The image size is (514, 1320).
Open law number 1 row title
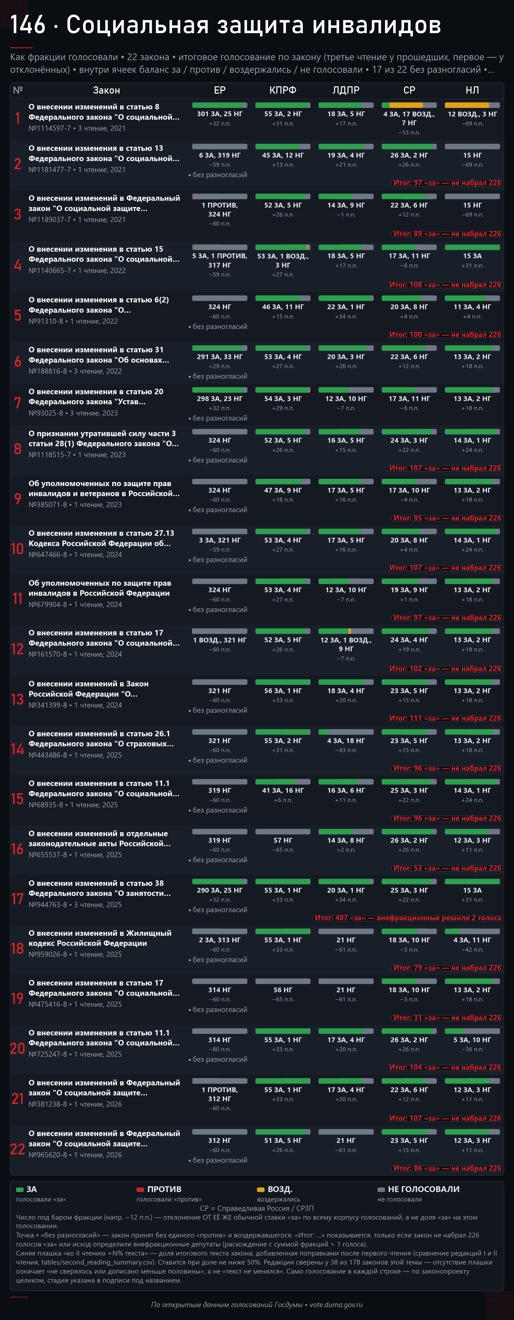pos(104,112)
